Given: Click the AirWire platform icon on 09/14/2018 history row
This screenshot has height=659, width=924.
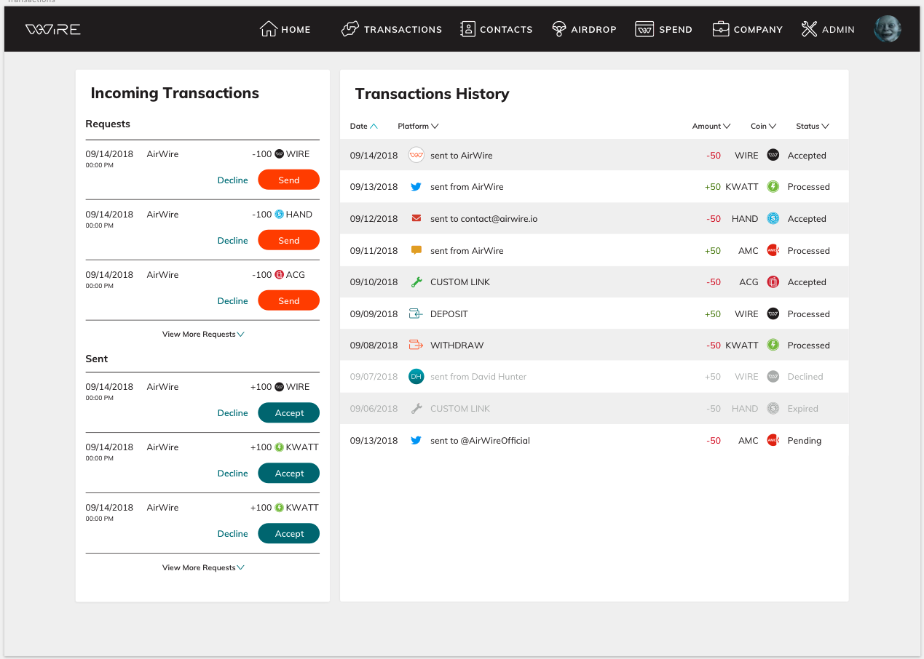Looking at the screenshot, I should pyautogui.click(x=416, y=155).
